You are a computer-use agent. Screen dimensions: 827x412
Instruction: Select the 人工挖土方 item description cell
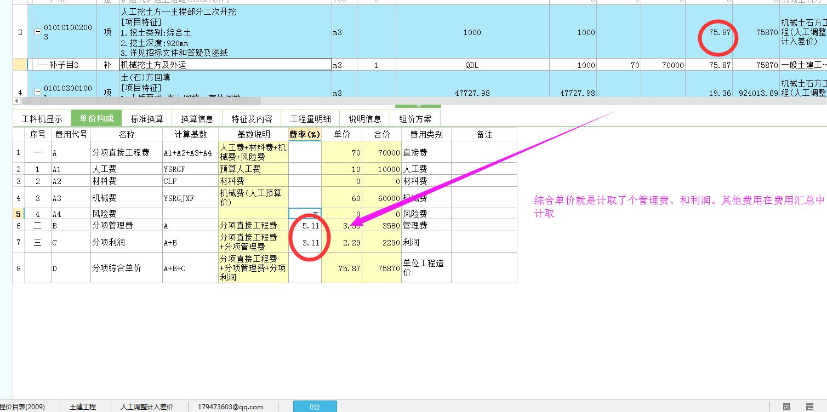[x=225, y=32]
